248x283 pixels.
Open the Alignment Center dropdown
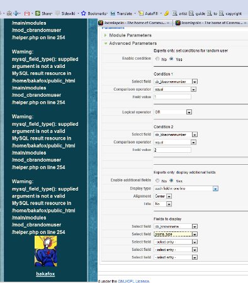(x=163, y=196)
